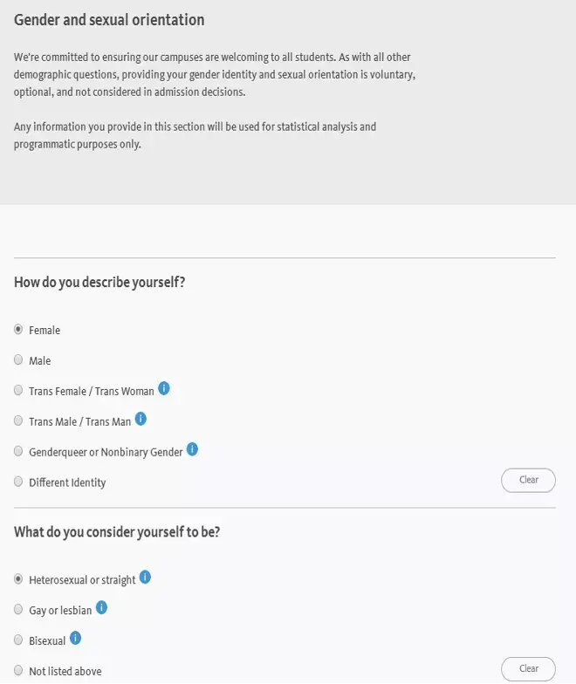Image resolution: width=576 pixels, height=684 pixels.
Task: Show info tooltip icon for Bisexual
Action: point(75,639)
